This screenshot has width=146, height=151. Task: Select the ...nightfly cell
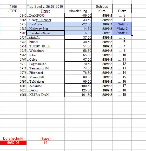point(45,38)
